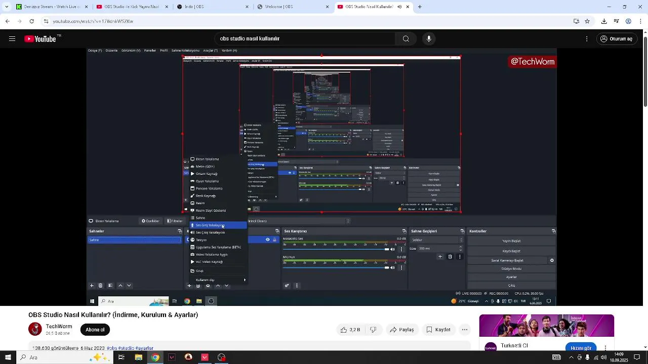648x364 pixels.
Task: Open the Windows Start menu
Action: pyautogui.click(x=8, y=357)
